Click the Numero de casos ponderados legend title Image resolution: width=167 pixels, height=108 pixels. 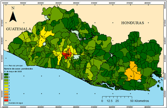click(x=18, y=69)
